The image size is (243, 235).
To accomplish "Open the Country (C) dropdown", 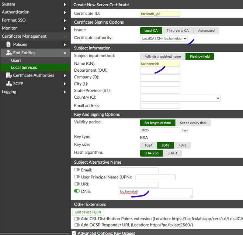I will tap(180, 98).
